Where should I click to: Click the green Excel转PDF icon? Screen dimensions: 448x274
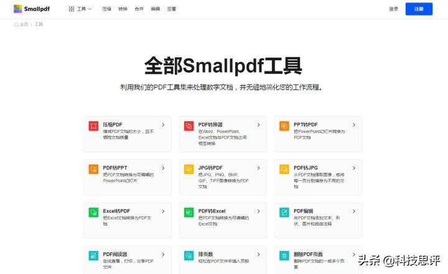tap(93, 212)
